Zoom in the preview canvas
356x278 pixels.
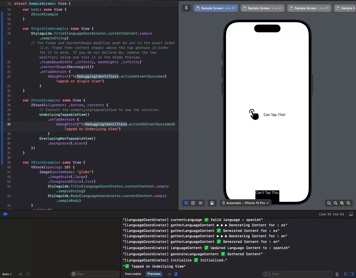(348, 203)
